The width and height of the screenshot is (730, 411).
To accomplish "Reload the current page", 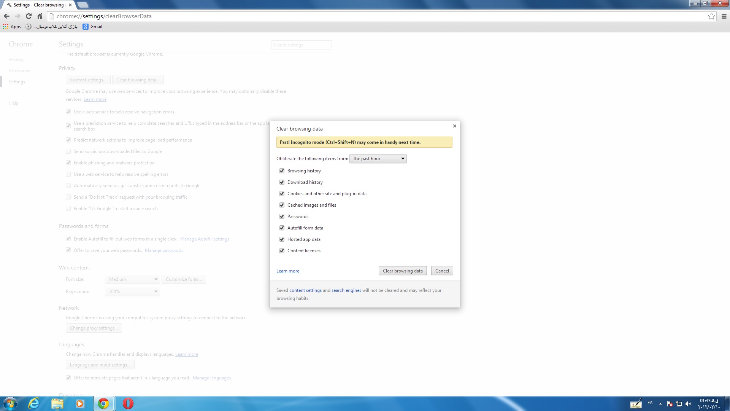I will (29, 16).
